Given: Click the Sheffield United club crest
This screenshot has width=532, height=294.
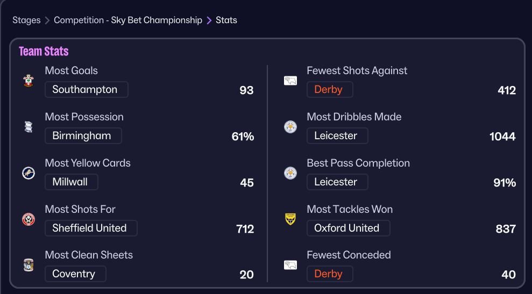Looking at the screenshot, I should tap(29, 219).
